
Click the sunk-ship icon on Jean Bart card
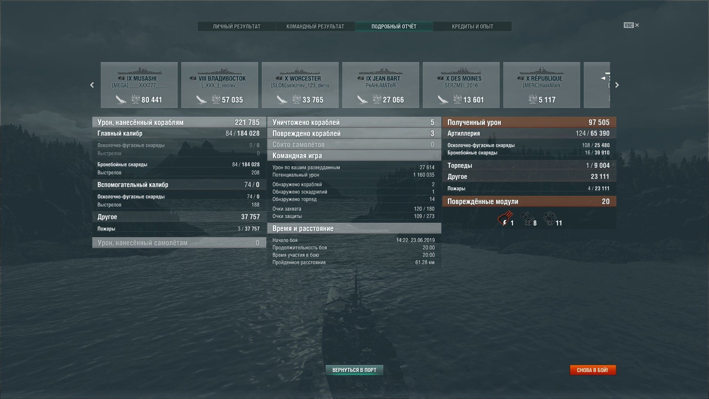tap(362, 99)
